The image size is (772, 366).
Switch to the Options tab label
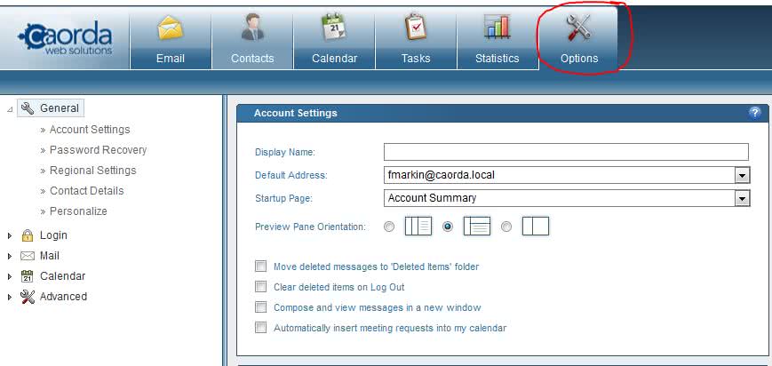579,58
